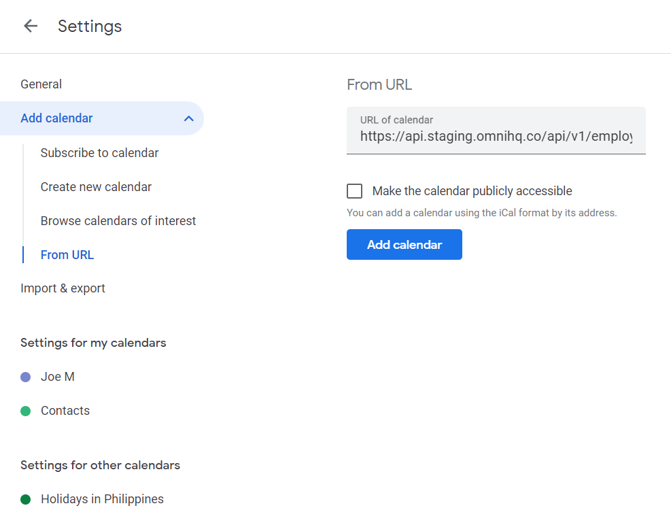Select Browse calendars of interest
The height and width of the screenshot is (525, 671).
[x=118, y=221]
